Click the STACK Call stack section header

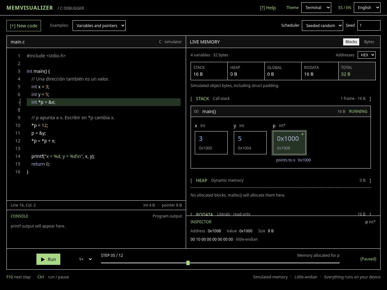click(x=281, y=99)
